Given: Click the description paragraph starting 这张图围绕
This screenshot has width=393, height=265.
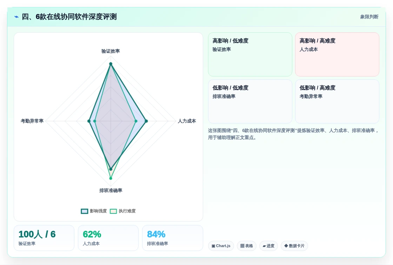Looking at the screenshot, I should (293, 134).
